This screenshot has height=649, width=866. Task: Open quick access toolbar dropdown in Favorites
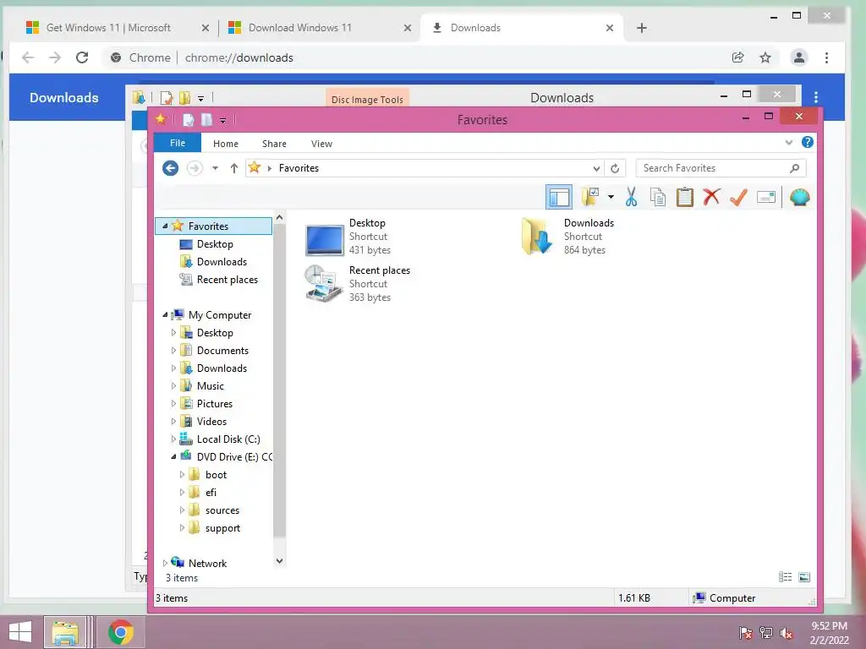[222, 120]
